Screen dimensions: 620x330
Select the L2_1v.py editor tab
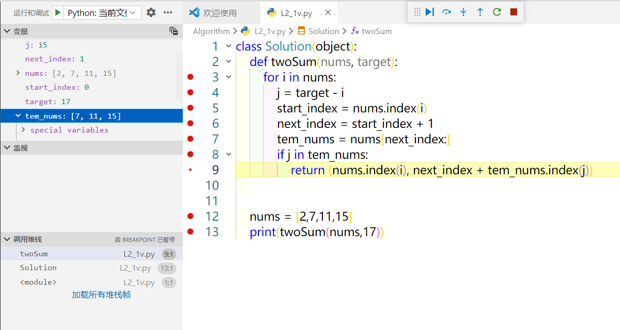(x=300, y=13)
